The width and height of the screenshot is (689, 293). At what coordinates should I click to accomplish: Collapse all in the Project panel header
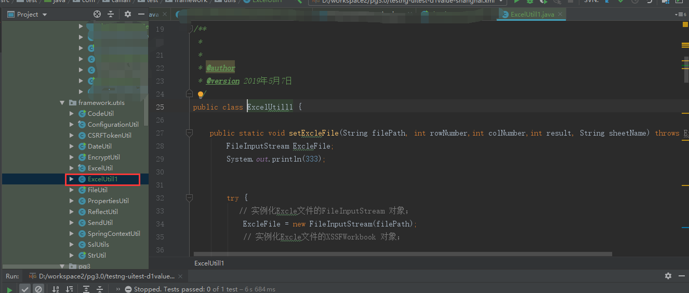point(112,15)
